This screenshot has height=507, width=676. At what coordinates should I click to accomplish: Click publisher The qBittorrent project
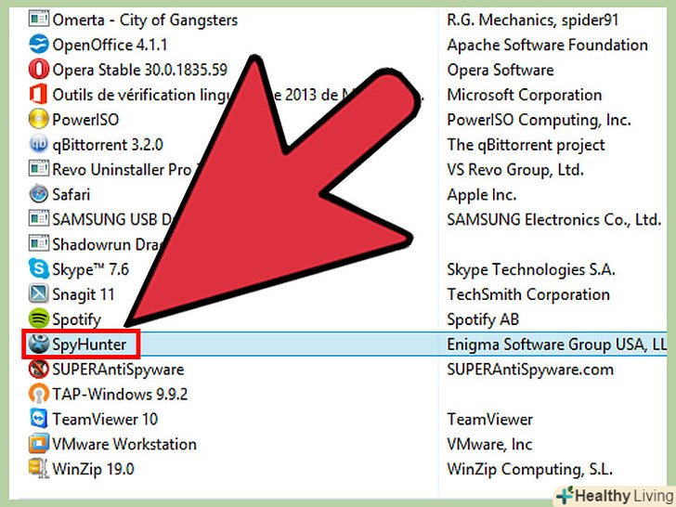526,145
